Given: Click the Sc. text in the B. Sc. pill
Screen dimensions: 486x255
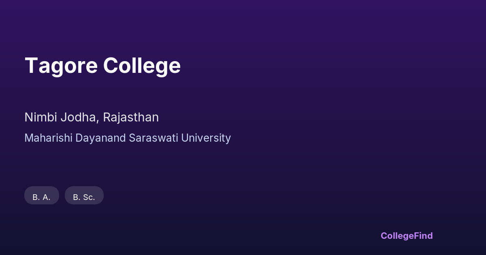Looking at the screenshot, I should 89,198.
